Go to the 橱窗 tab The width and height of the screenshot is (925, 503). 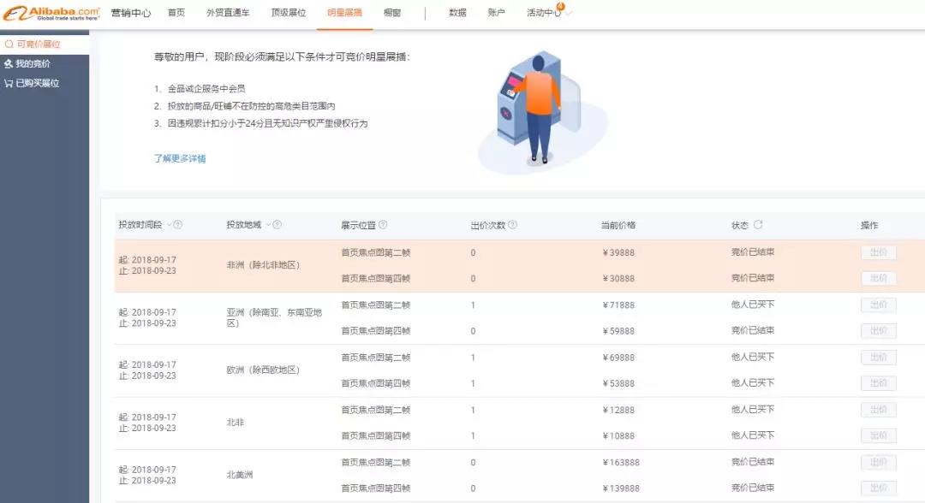point(392,13)
